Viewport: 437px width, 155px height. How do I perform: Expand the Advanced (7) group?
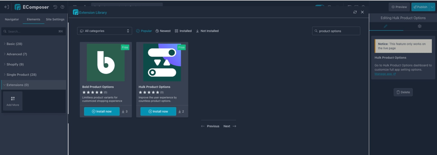coord(34,54)
